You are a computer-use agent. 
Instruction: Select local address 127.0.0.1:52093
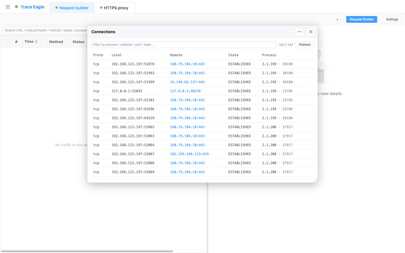[x=127, y=91]
